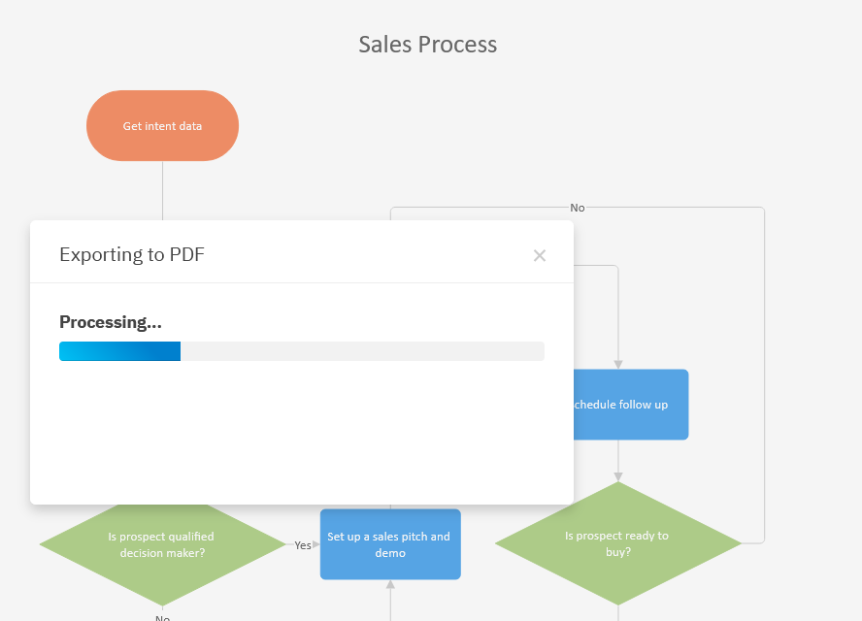Click the qualified decision maker diamond
The height and width of the screenshot is (621, 862).
[161, 544]
